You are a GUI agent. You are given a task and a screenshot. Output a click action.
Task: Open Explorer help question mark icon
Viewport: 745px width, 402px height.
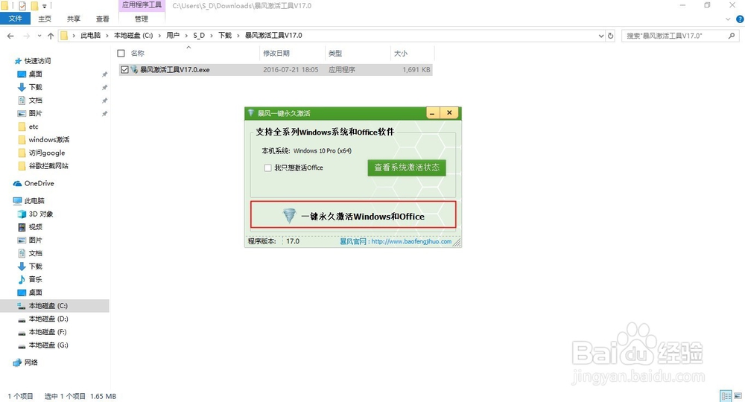[x=740, y=19]
